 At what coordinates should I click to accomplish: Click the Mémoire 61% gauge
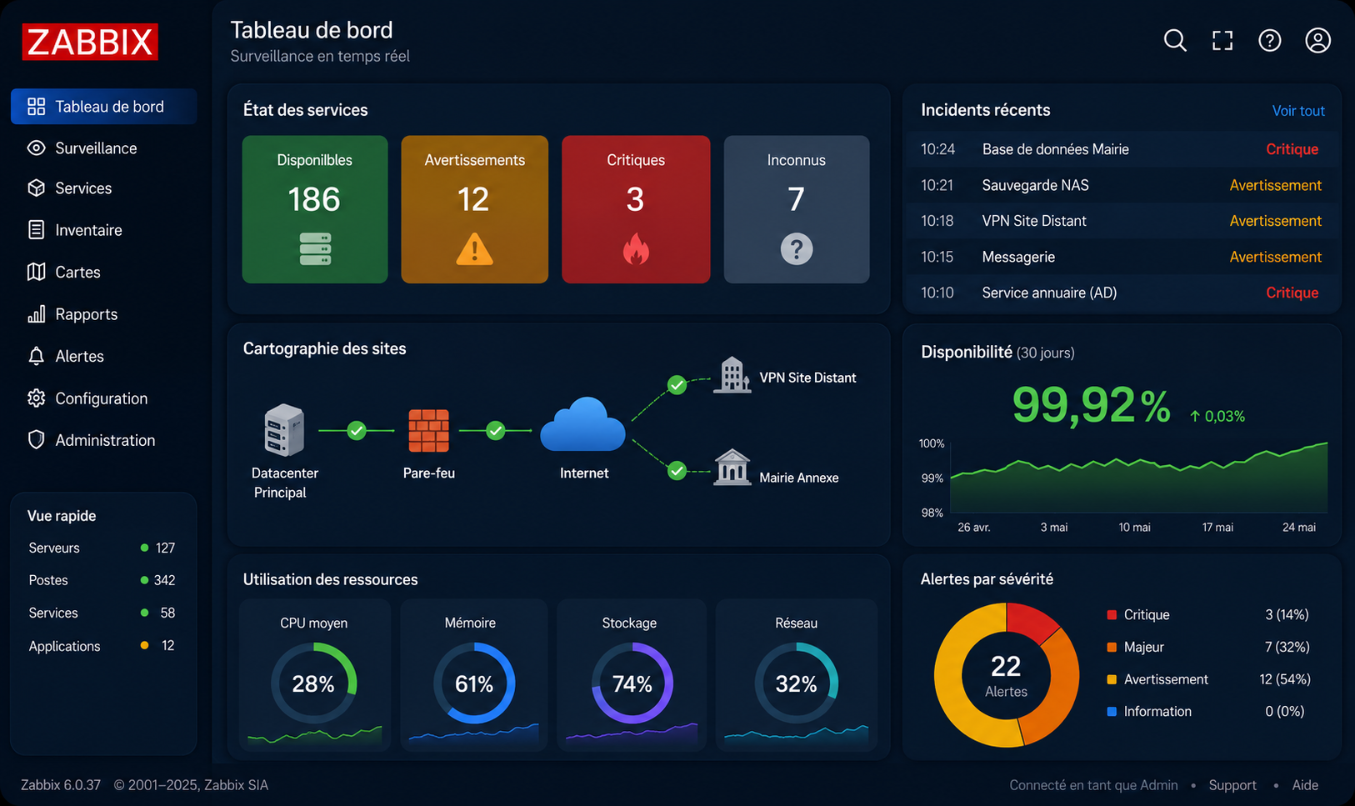coord(474,683)
